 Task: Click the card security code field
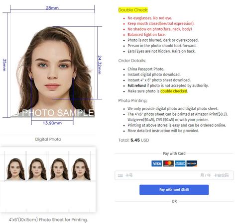[221, 175]
